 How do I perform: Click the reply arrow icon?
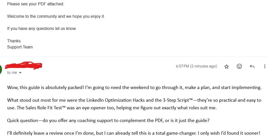coord(252,66)
